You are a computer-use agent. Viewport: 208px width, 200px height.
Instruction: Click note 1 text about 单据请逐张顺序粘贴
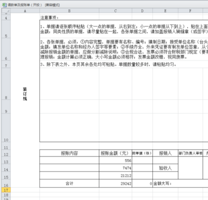click(x=124, y=29)
